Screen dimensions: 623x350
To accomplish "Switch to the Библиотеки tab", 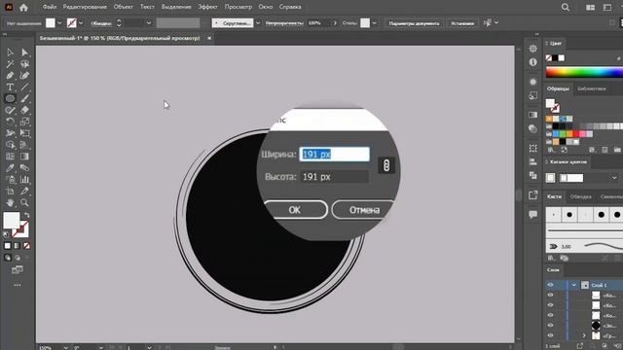I will (592, 88).
